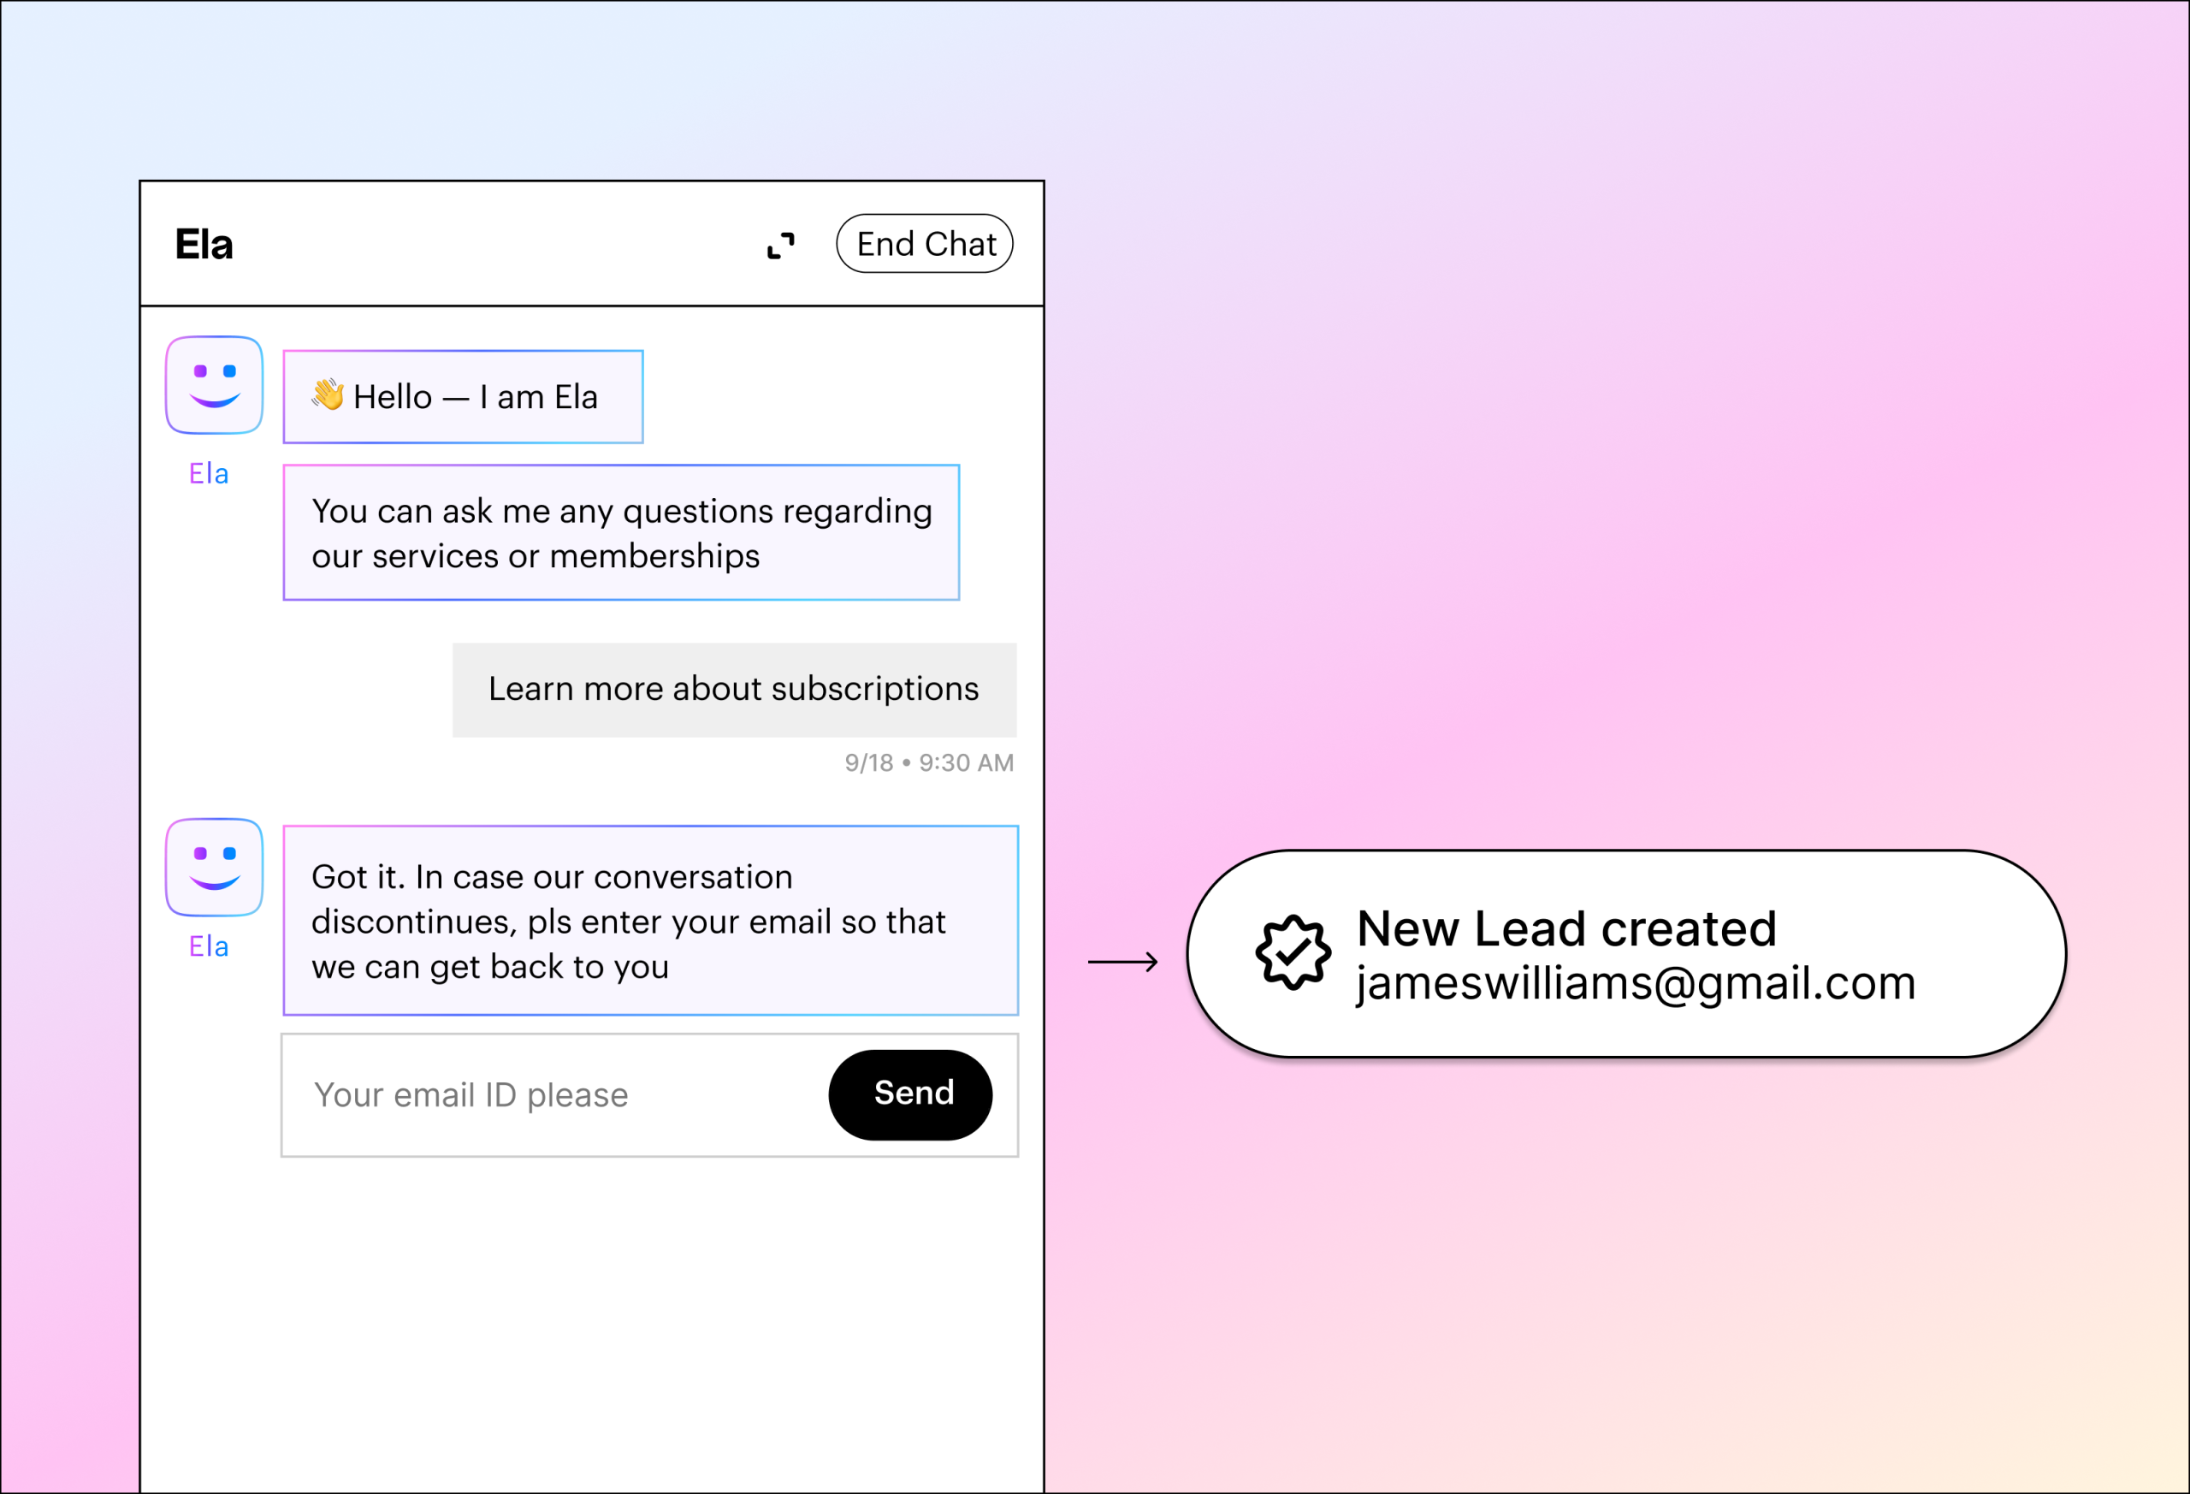Click the email request message from Ela

point(650,921)
